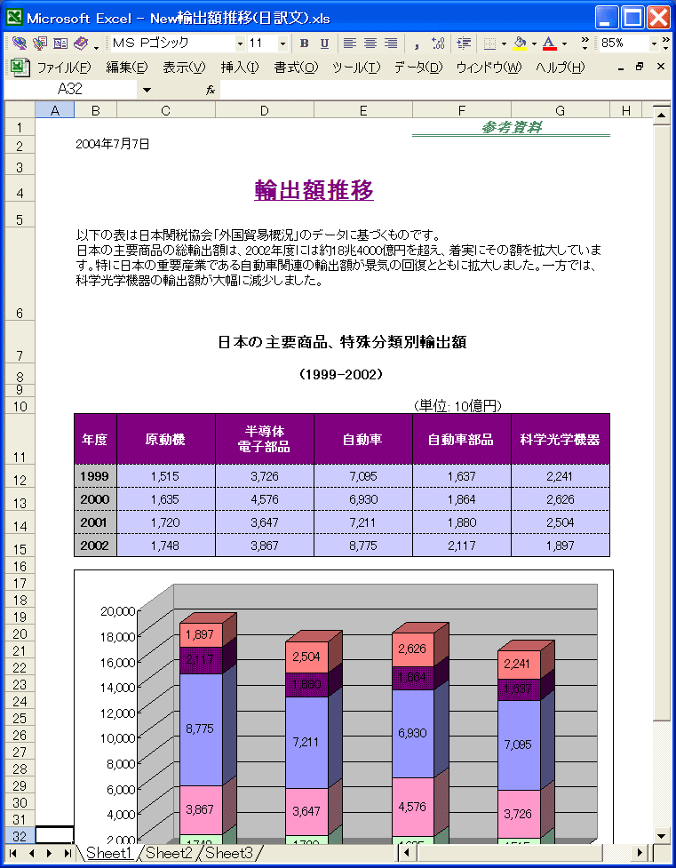The image size is (676, 868).
Task: Apply comma style formatting
Action: click(x=417, y=44)
